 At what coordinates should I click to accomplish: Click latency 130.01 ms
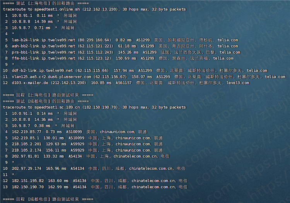(x=54, y=138)
